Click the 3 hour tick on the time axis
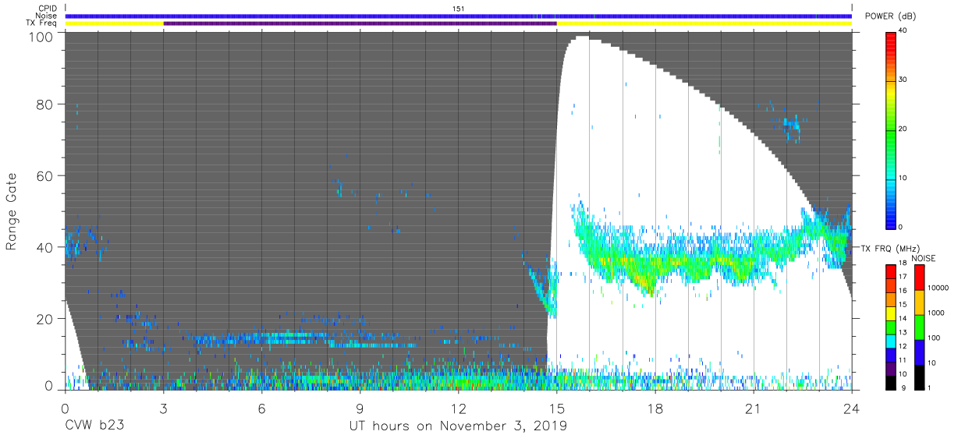958x442 pixels. click(163, 408)
